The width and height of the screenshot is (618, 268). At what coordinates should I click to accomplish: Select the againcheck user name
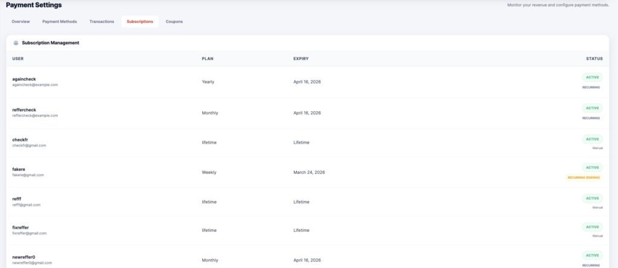[x=24, y=79]
